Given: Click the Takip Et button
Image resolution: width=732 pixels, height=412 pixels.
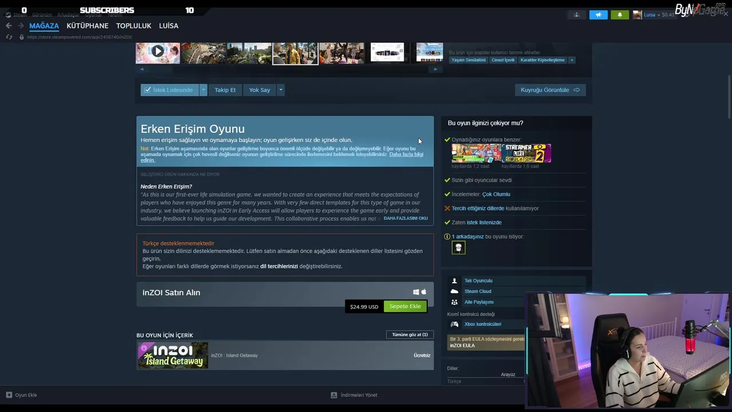Looking at the screenshot, I should [225, 90].
